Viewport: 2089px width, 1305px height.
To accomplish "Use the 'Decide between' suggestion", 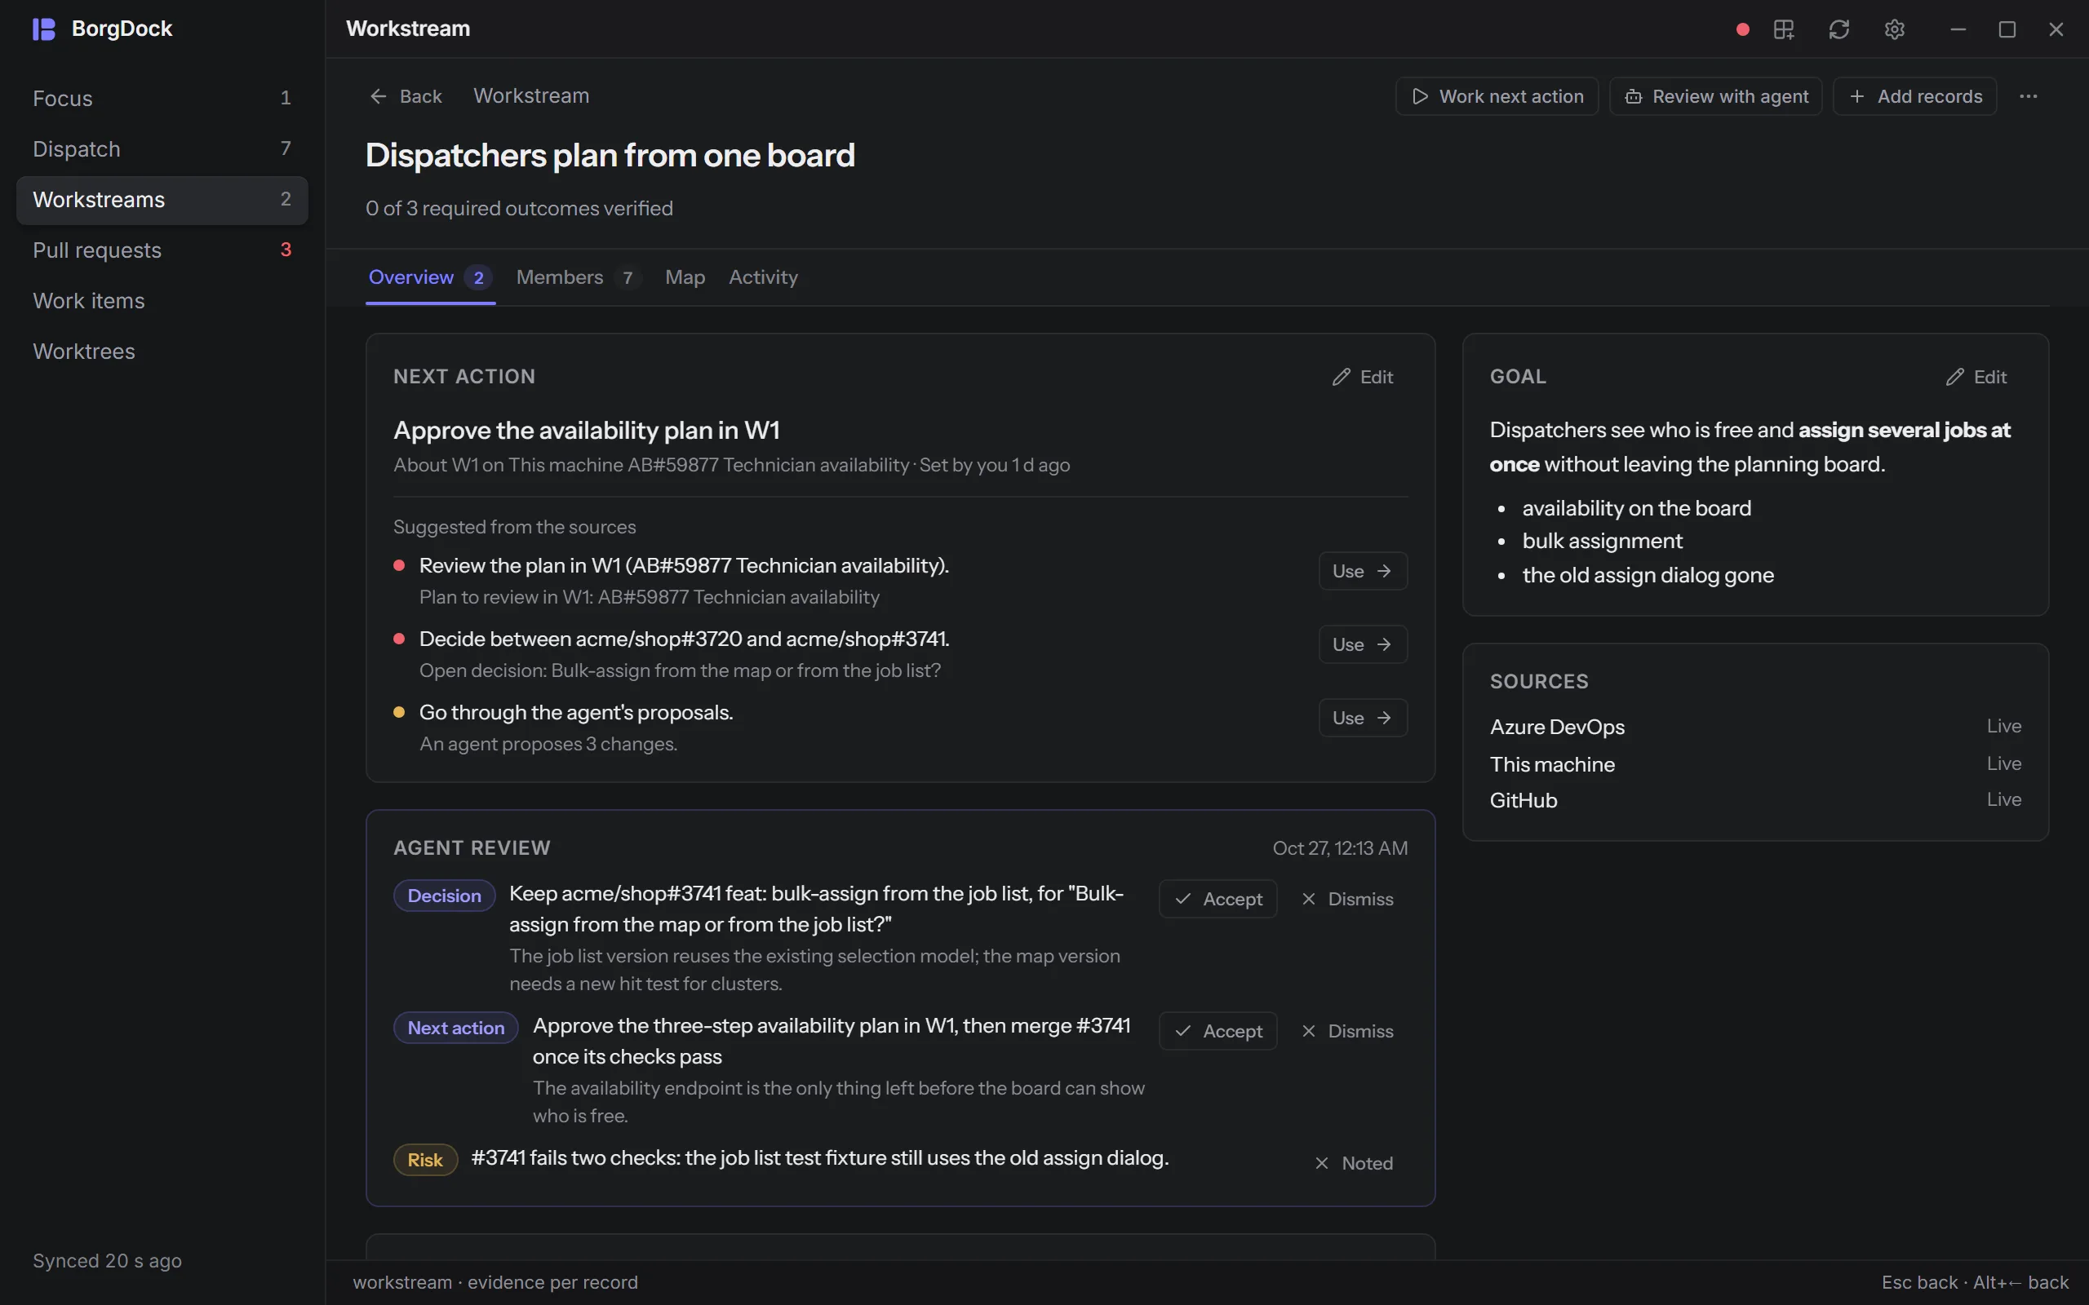I will [1363, 644].
